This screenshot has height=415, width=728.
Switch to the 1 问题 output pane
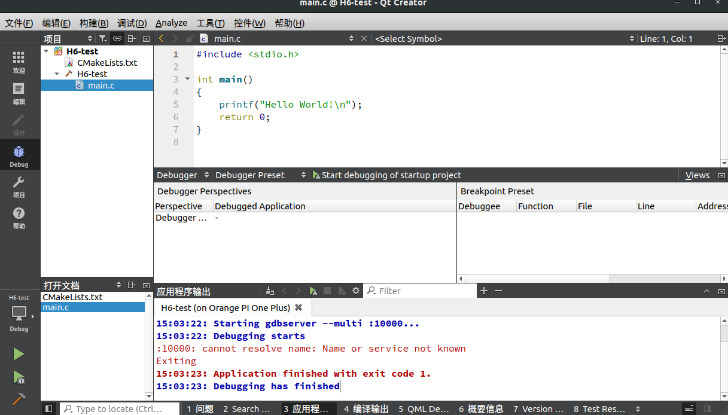(x=200, y=409)
